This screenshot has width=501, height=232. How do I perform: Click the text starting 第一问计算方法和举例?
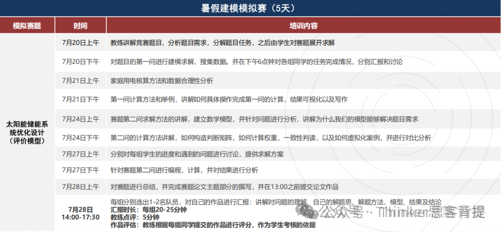click(229, 100)
